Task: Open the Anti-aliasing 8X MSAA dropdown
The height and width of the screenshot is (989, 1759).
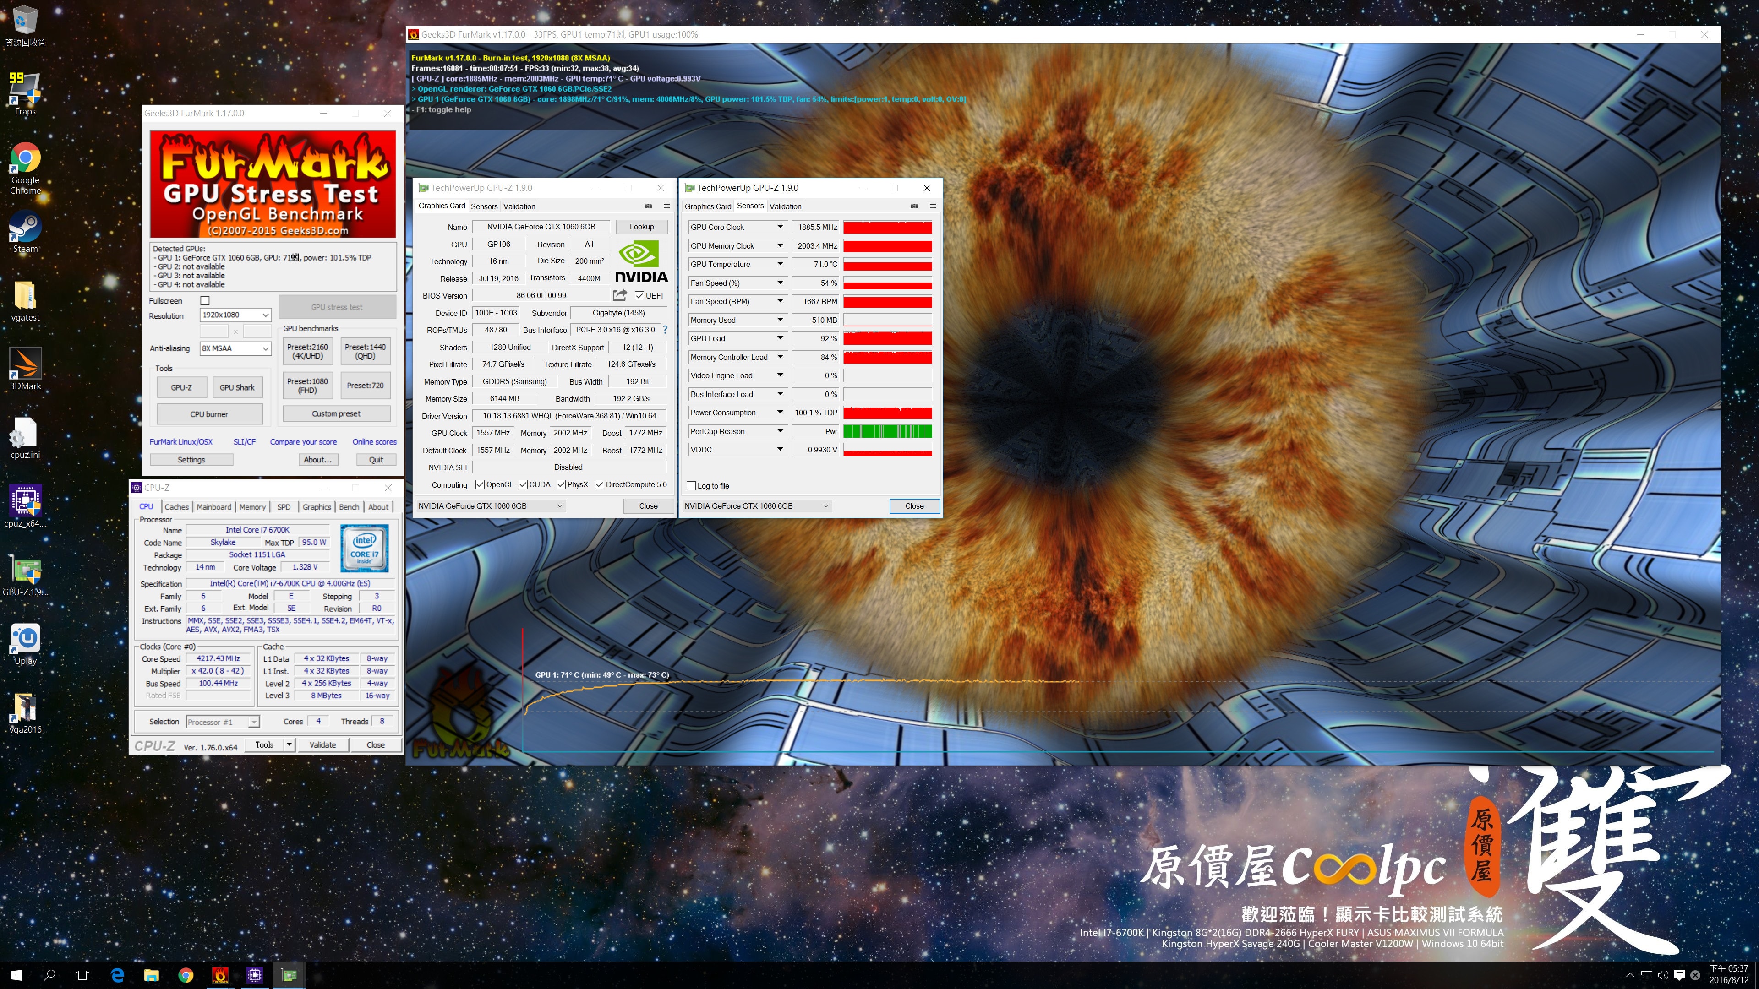Action: [x=235, y=348]
